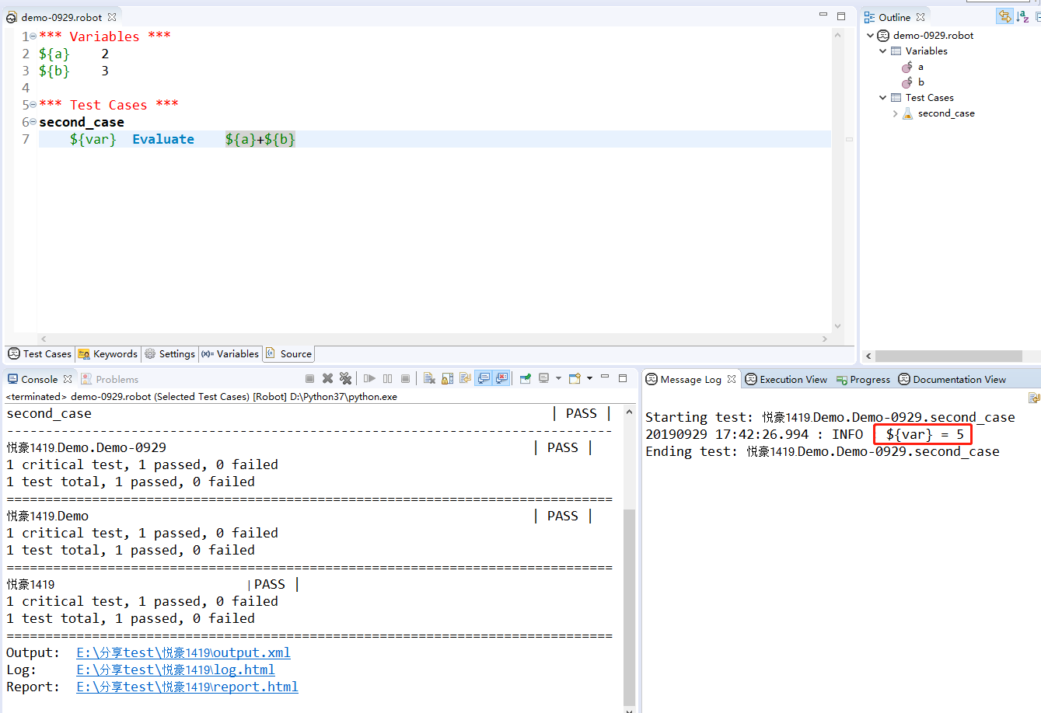Switch to Keywords editor tab
Image resolution: width=1041 pixels, height=713 pixels.
pos(108,353)
